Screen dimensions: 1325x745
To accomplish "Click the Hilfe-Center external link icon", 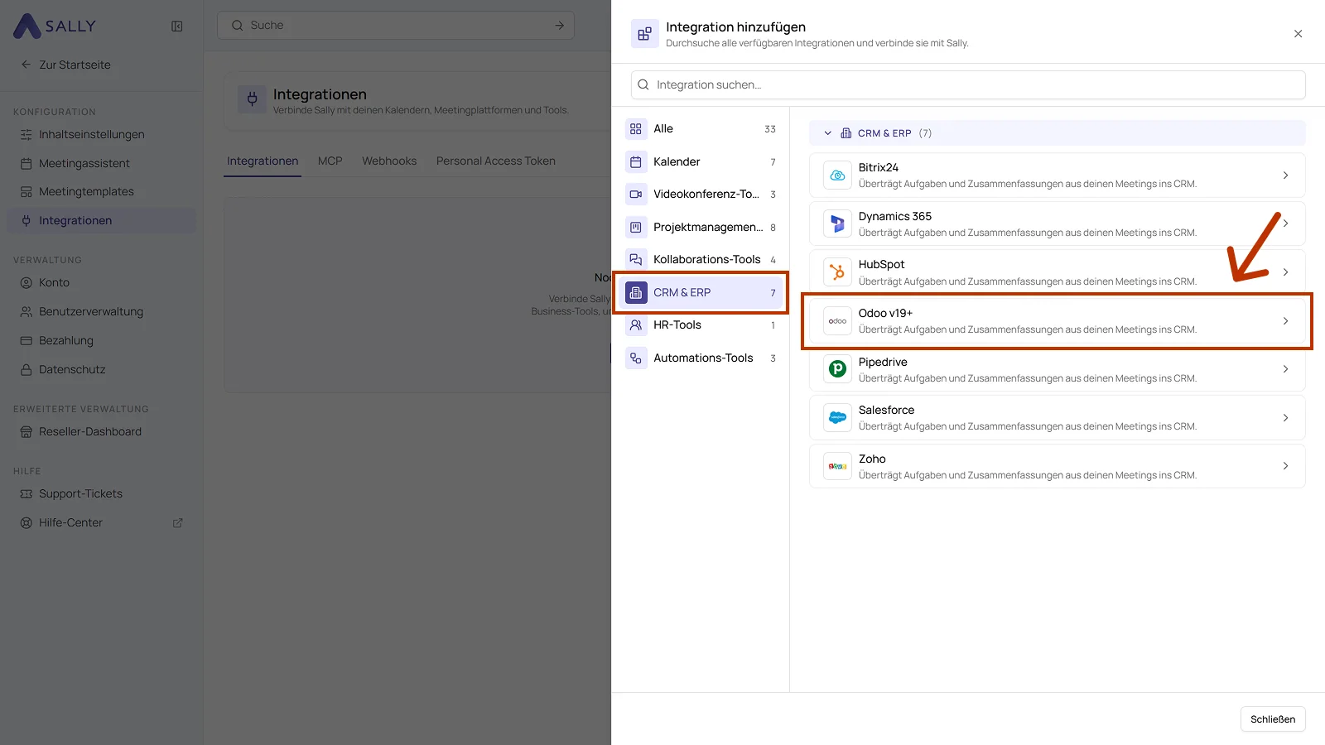I will point(177,523).
